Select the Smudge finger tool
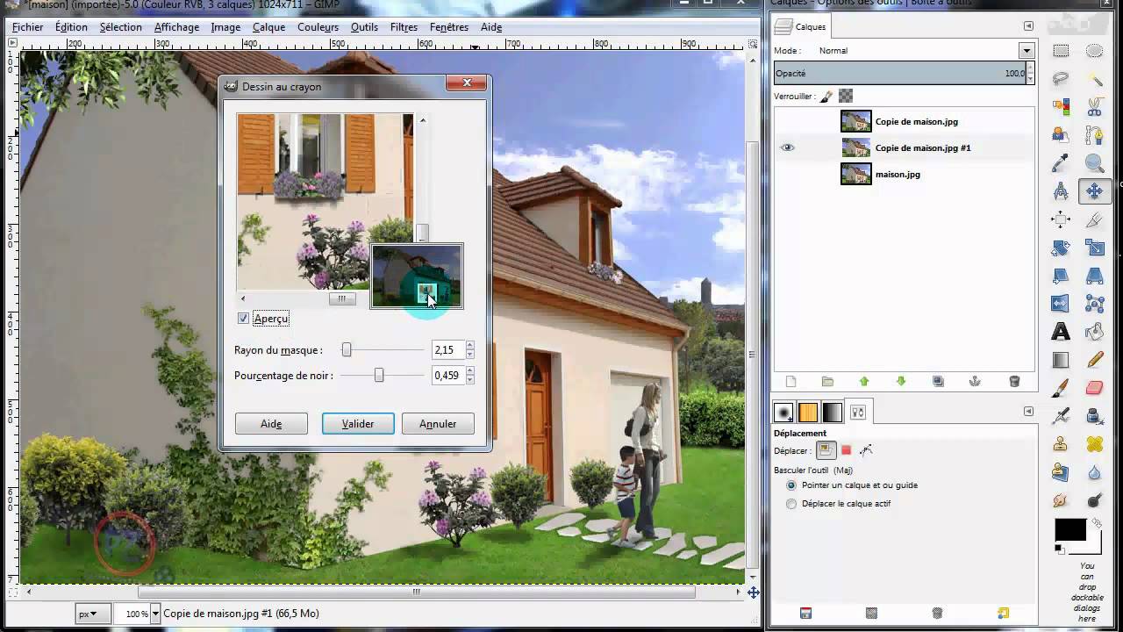The width and height of the screenshot is (1123, 632). click(1061, 500)
